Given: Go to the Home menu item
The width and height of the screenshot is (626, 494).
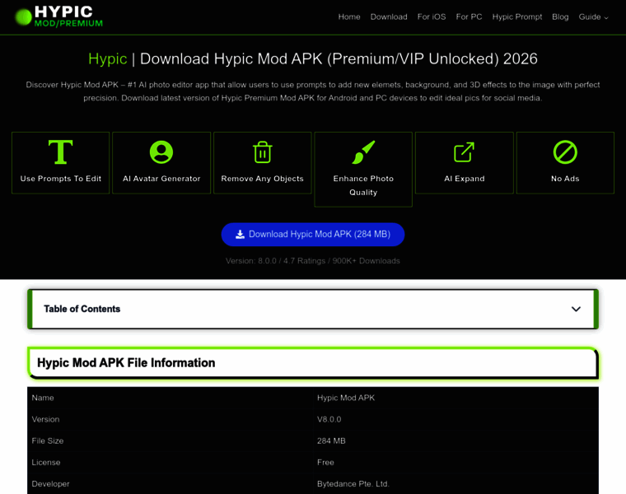Looking at the screenshot, I should click(x=349, y=17).
